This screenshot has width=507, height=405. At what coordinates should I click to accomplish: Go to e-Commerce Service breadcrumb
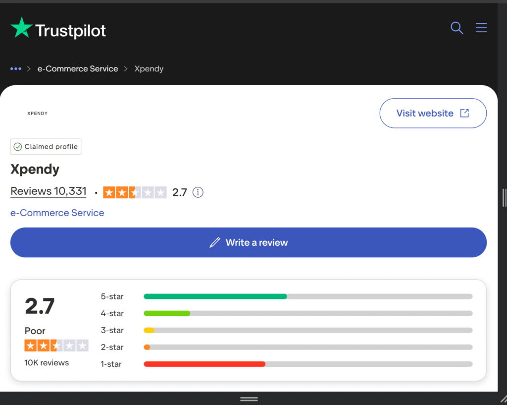point(78,68)
